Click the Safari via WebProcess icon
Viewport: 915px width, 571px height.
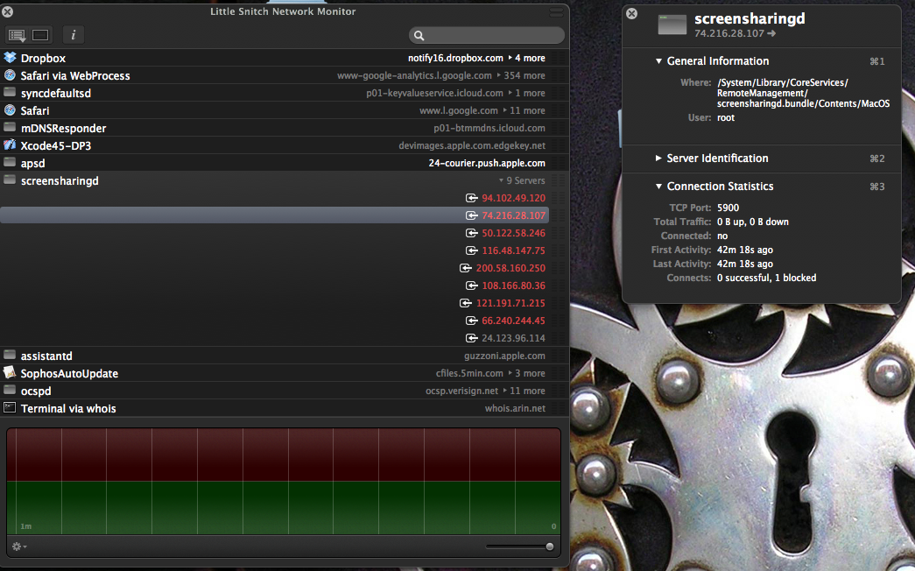[x=10, y=74]
